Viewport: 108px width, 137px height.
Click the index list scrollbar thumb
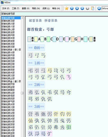click(x=22, y=93)
